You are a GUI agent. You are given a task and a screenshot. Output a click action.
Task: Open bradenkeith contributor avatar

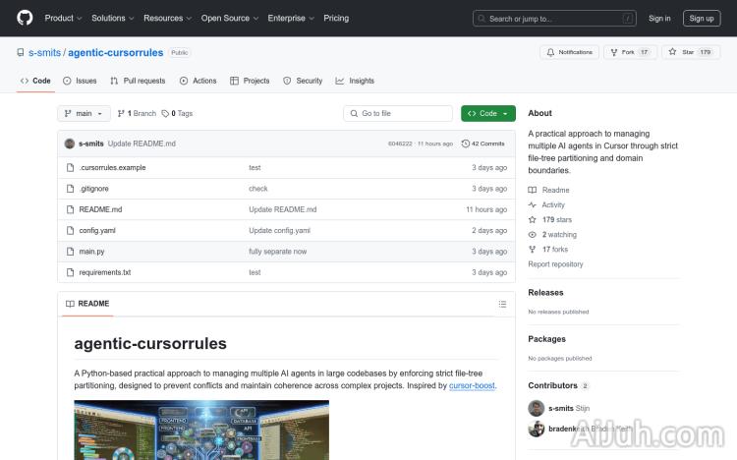537,429
